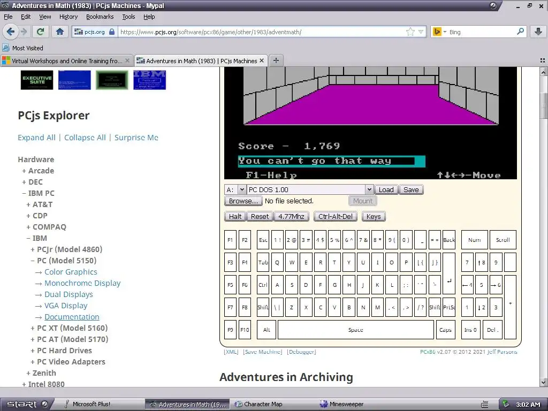Open a new tab with the plus button
The width and height of the screenshot is (548, 411).
(x=276, y=60)
